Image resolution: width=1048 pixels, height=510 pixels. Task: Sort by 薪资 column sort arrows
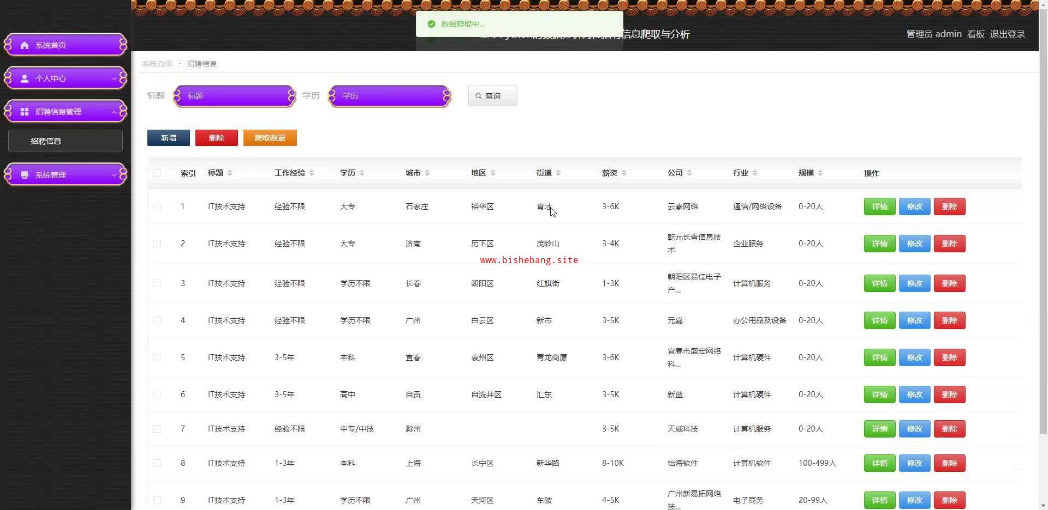click(624, 173)
